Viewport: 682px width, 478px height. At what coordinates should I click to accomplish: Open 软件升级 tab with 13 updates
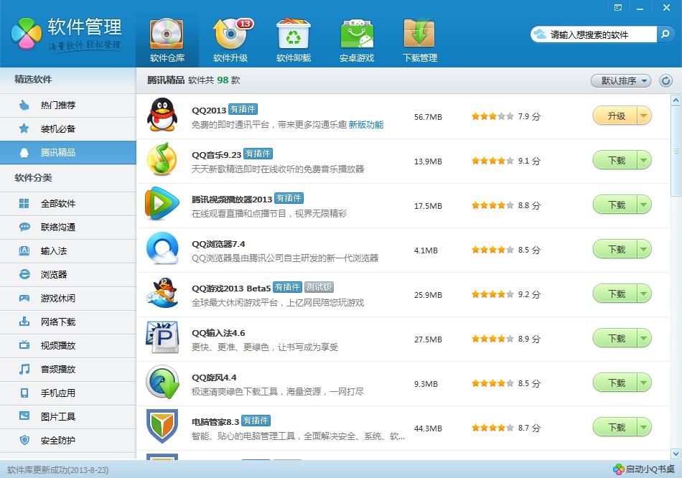click(x=230, y=41)
